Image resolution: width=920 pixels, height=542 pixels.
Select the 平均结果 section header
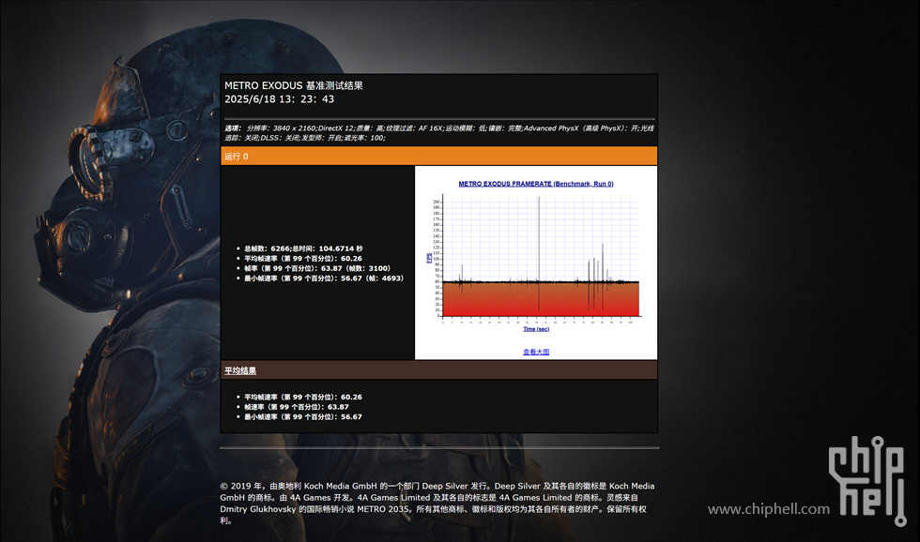click(439, 370)
